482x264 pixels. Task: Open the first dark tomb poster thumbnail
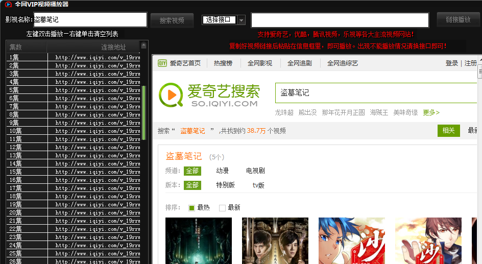[x=199, y=241]
